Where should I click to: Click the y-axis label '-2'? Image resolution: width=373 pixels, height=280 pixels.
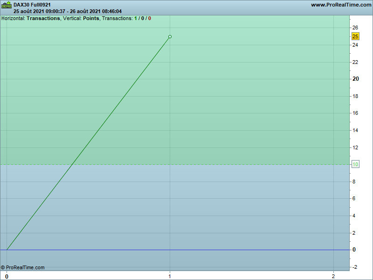tap(354, 267)
